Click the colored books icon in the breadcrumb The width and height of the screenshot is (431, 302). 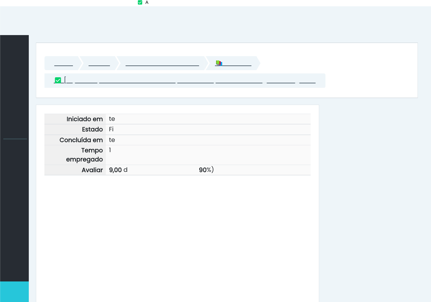pos(219,63)
